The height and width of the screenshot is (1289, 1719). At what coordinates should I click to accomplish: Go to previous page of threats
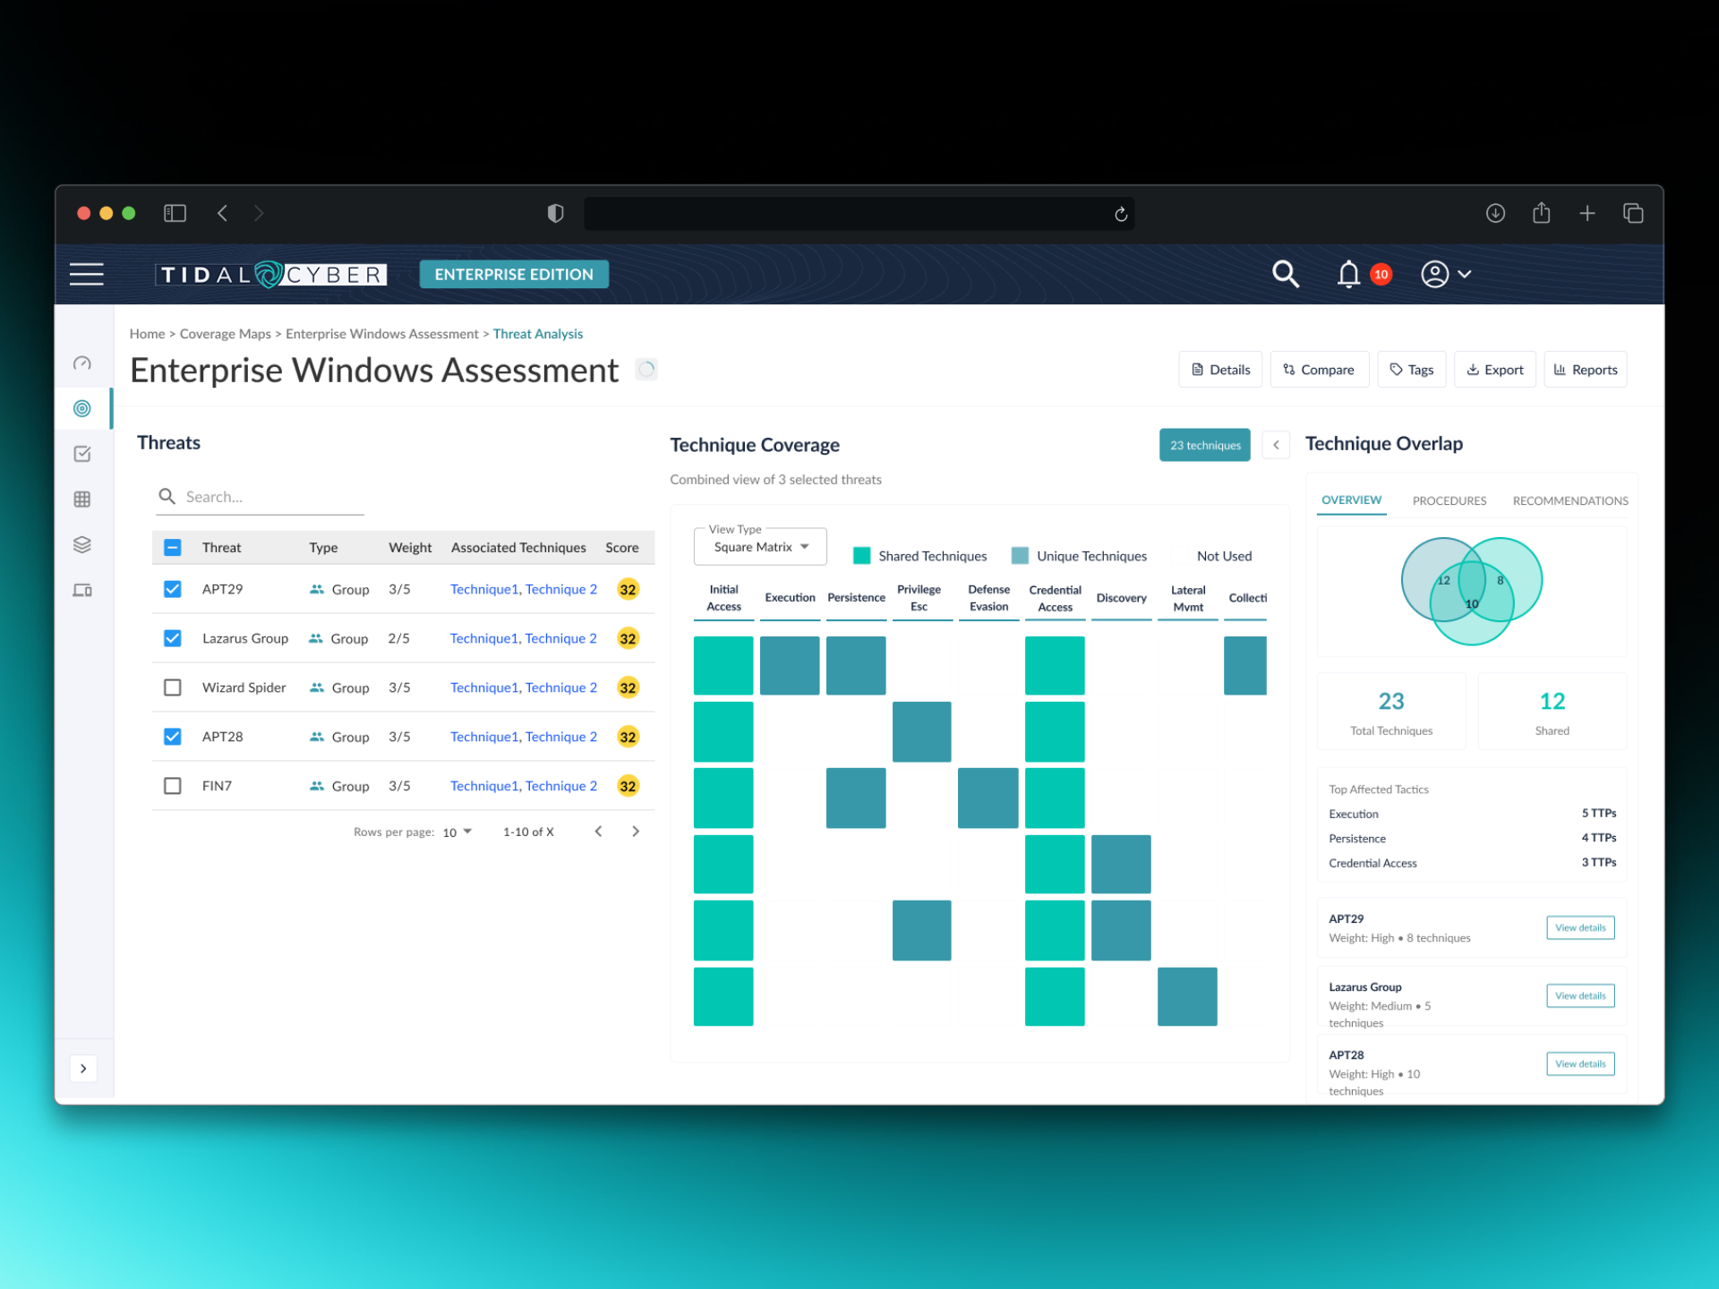pos(598,832)
